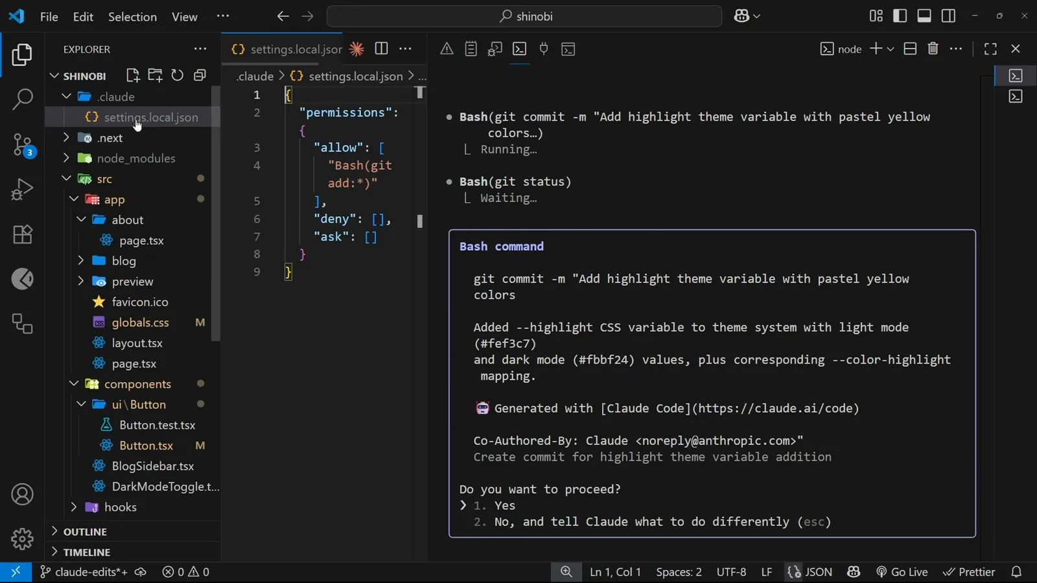Run Prettier from status bar
1037x583 pixels.
pyautogui.click(x=969, y=572)
